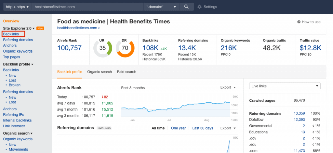The width and height of the screenshot is (333, 153).
Task: Switch to the Organic search tab
Action: tap(100, 72)
